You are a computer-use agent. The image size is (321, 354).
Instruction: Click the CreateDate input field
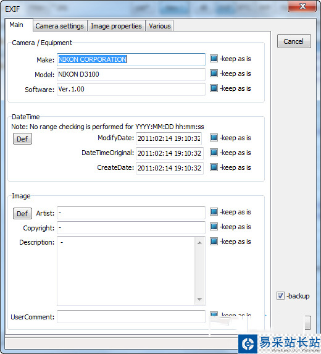(170, 168)
